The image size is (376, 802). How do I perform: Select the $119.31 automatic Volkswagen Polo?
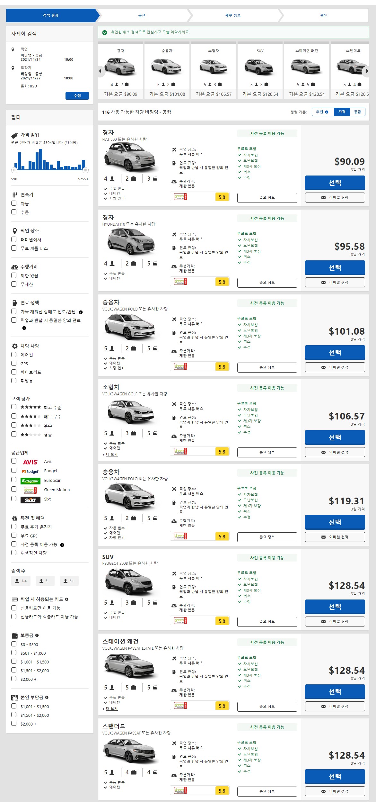coord(335,522)
